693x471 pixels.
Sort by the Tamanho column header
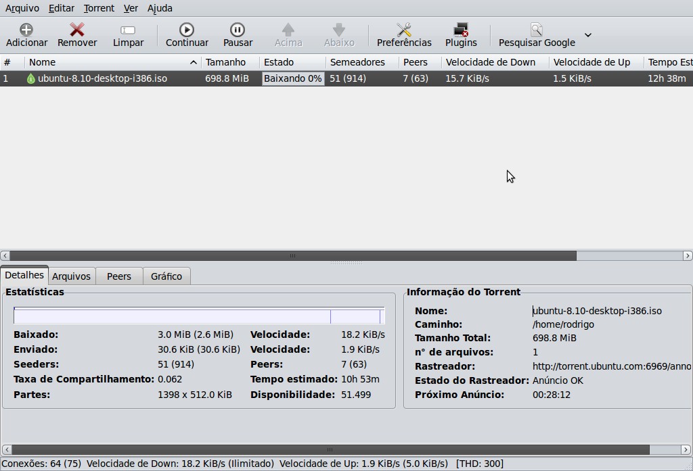(230, 62)
